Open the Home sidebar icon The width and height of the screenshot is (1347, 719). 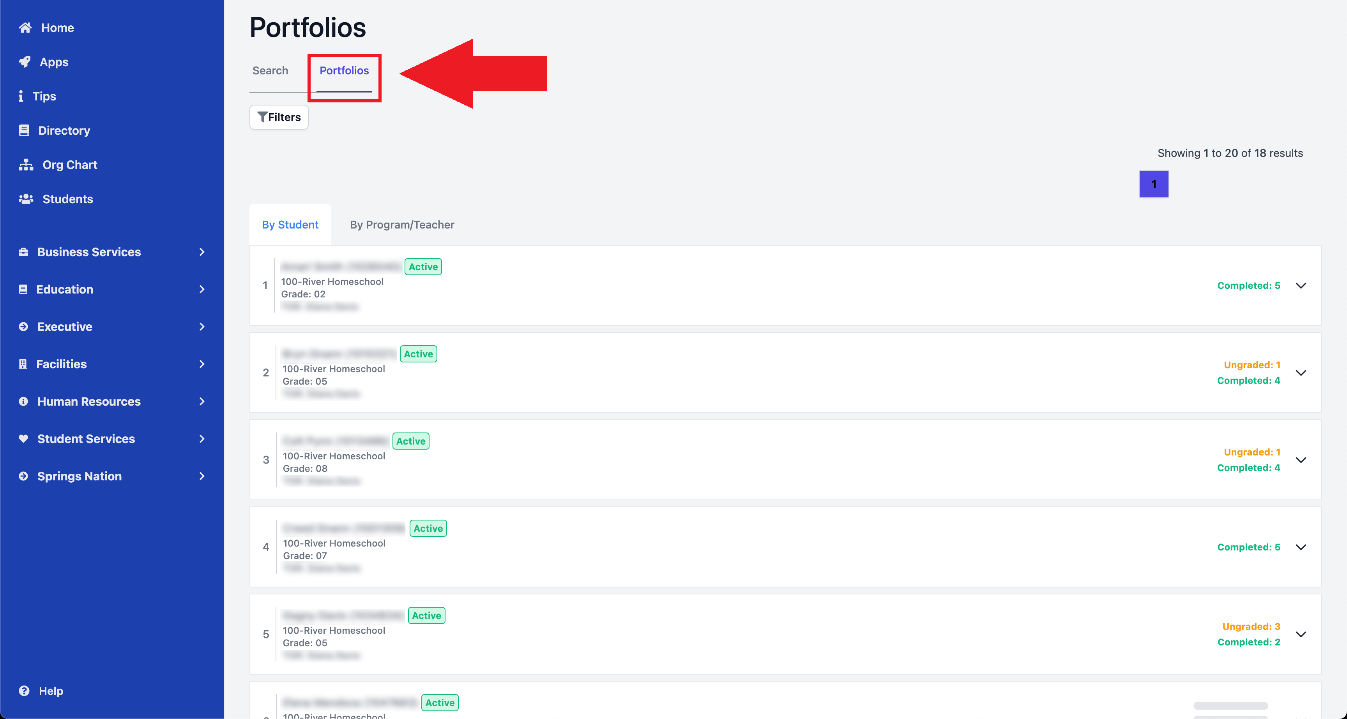25,27
